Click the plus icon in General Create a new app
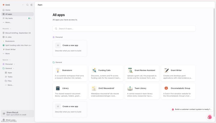The width and height of the screenshot is (216, 123). [x=58, y=106]
